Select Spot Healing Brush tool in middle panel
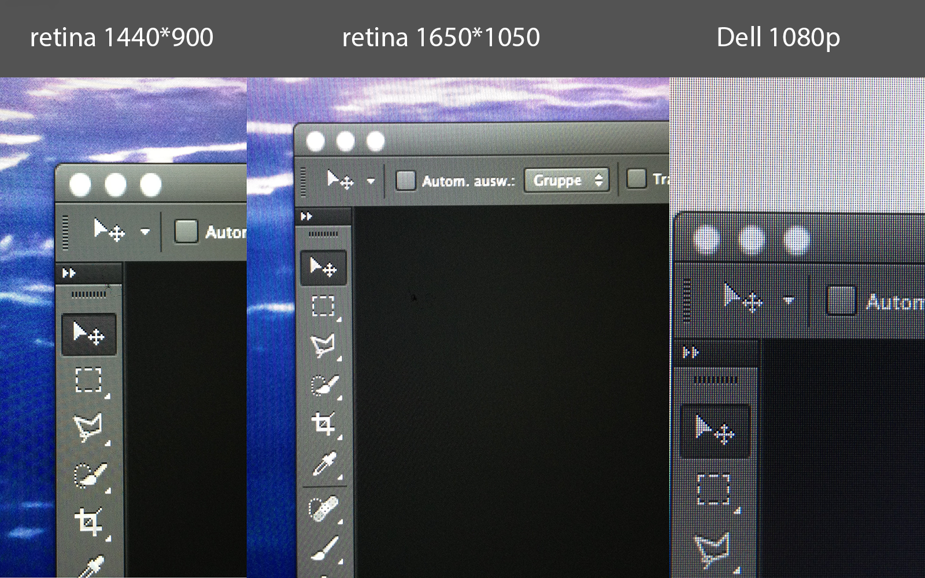The height and width of the screenshot is (578, 925). [323, 509]
